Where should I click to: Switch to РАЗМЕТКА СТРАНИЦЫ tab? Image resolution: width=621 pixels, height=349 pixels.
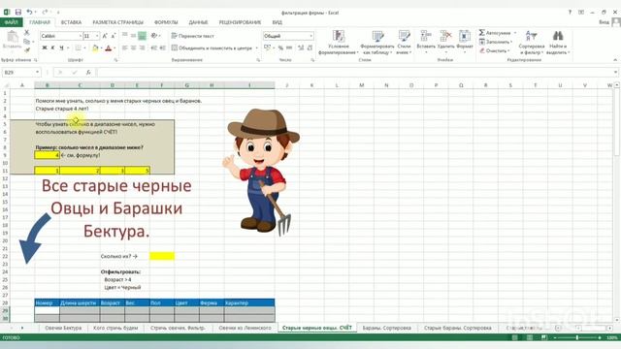[118, 22]
